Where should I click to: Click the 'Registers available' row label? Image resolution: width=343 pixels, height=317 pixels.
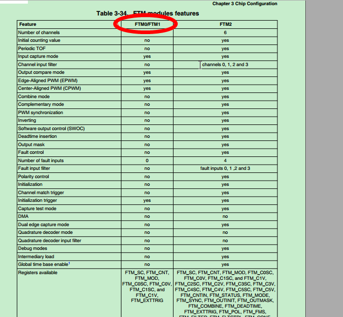(x=38, y=273)
